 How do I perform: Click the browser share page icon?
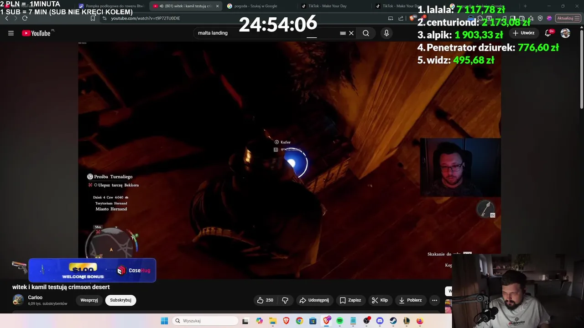pyautogui.click(x=401, y=18)
